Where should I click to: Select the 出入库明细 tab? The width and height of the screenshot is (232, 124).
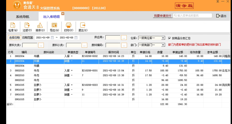tap(51, 17)
